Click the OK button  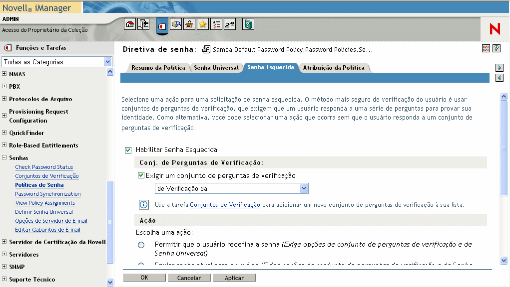click(x=144, y=278)
